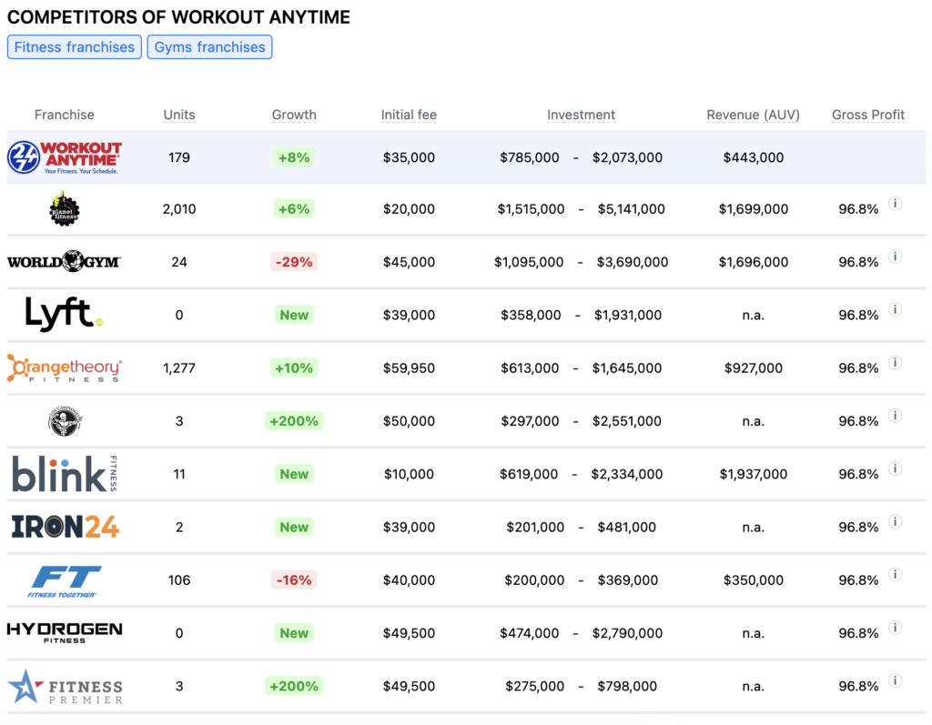Image resolution: width=932 pixels, height=725 pixels.
Task: Click info icon in Planet Fitness row
Action: [x=896, y=204]
